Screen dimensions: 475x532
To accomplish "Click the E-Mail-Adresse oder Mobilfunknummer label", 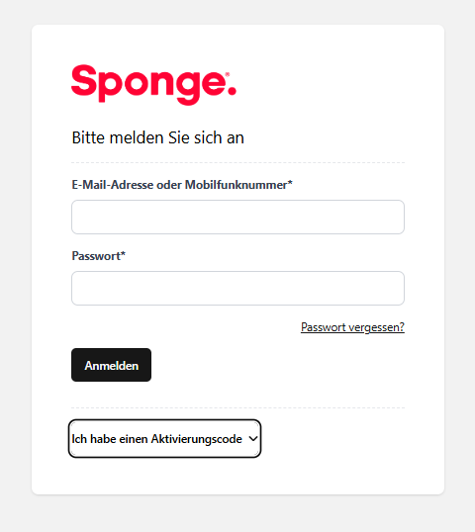I will pos(182,185).
